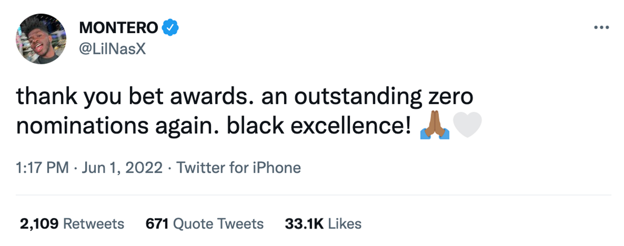
Task: Click the white heart emoji
Action: [467, 125]
